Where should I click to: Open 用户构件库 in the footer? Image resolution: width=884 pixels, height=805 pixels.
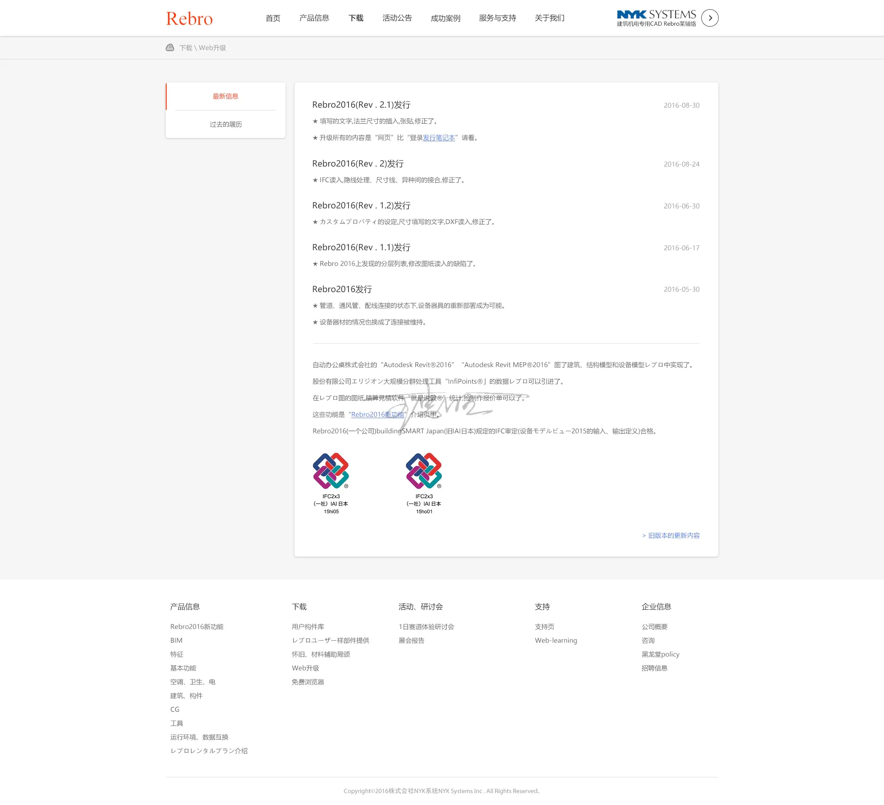point(308,627)
